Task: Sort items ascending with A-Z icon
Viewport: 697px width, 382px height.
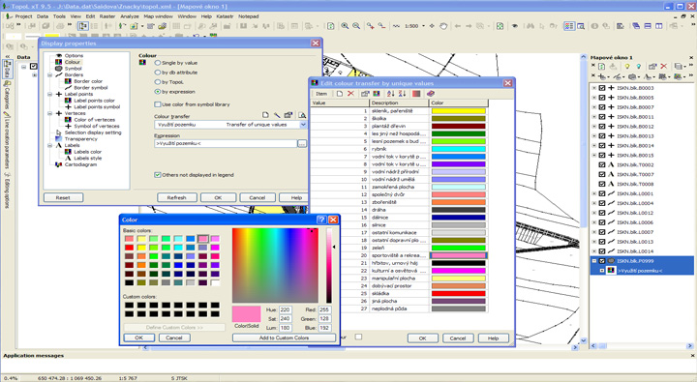Action: click(391, 93)
